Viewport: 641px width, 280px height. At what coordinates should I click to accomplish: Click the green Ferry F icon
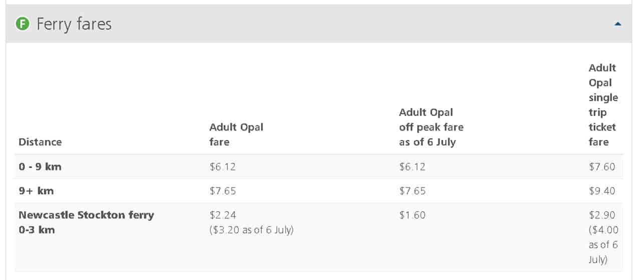pos(23,24)
